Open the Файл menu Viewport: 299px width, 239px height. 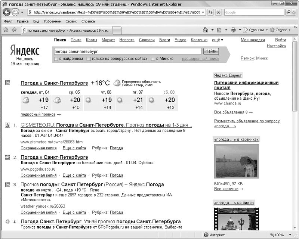(8, 21)
